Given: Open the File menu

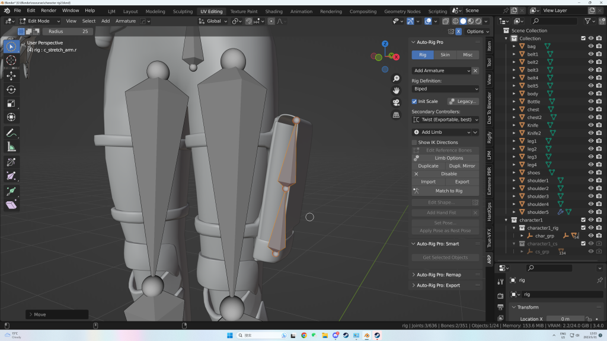Looking at the screenshot, I should [x=17, y=11].
